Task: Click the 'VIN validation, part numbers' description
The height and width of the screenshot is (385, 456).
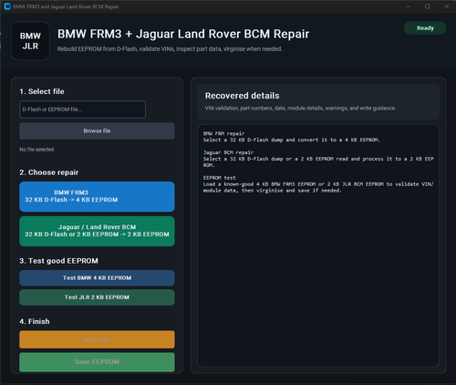Action: pyautogui.click(x=300, y=109)
